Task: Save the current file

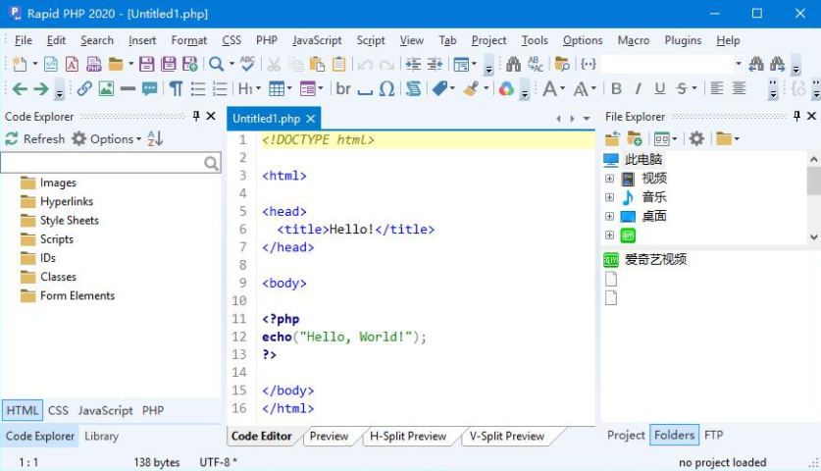Action: pyautogui.click(x=146, y=64)
